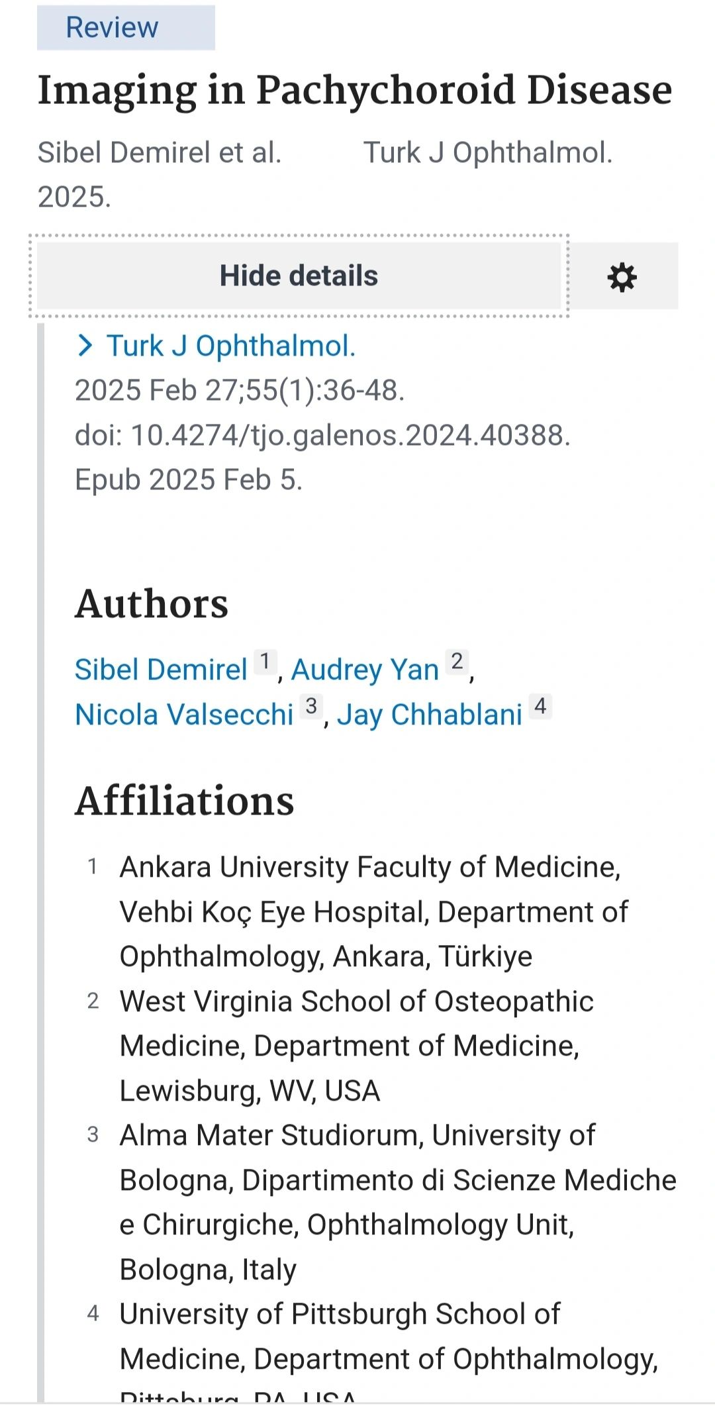Jump to affiliation 4 superscript after Chhablani
This screenshot has width=715, height=1406.
click(x=540, y=707)
